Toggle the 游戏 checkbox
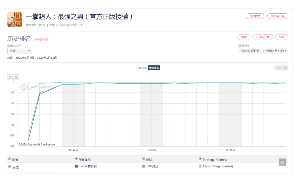 pos(143,159)
